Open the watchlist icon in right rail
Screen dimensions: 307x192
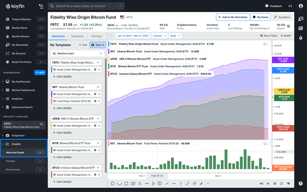tap(301, 19)
